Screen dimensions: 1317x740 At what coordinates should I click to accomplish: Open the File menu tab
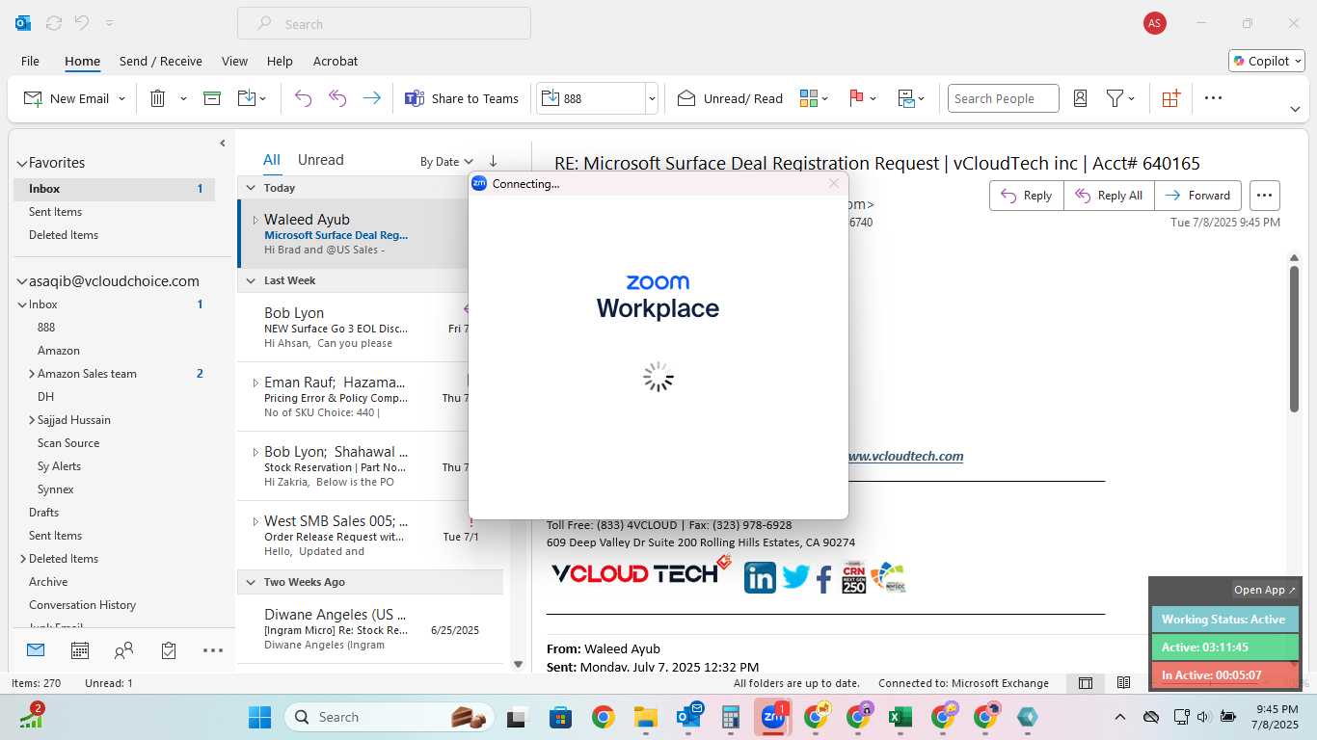pyautogui.click(x=30, y=61)
